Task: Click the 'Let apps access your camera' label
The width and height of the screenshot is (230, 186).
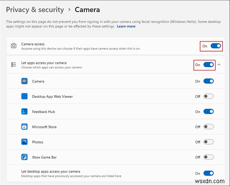Action: [x=44, y=63]
